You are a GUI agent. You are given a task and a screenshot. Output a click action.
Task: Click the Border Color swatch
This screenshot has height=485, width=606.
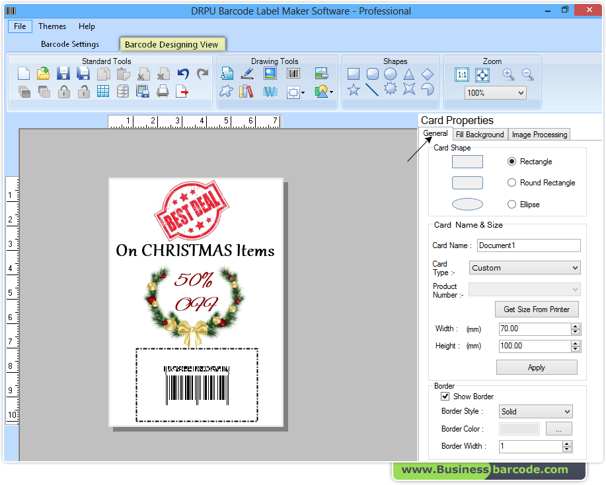[519, 429]
